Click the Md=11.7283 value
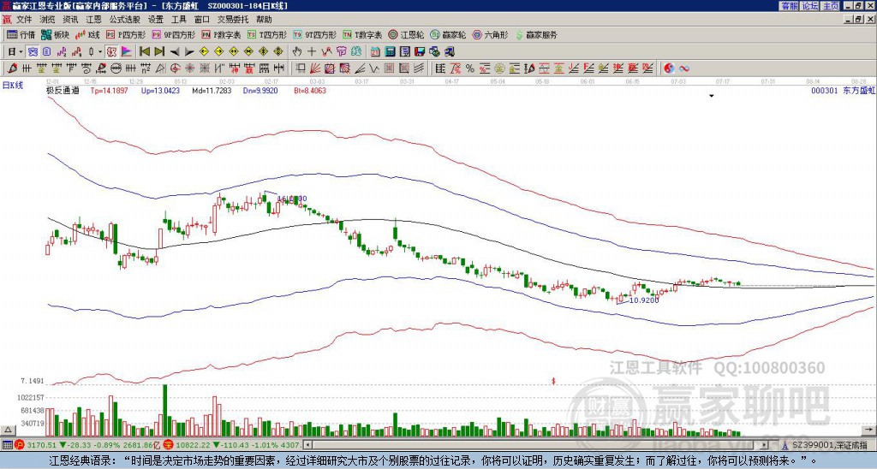Viewport: 877px width, 469px height. click(212, 90)
